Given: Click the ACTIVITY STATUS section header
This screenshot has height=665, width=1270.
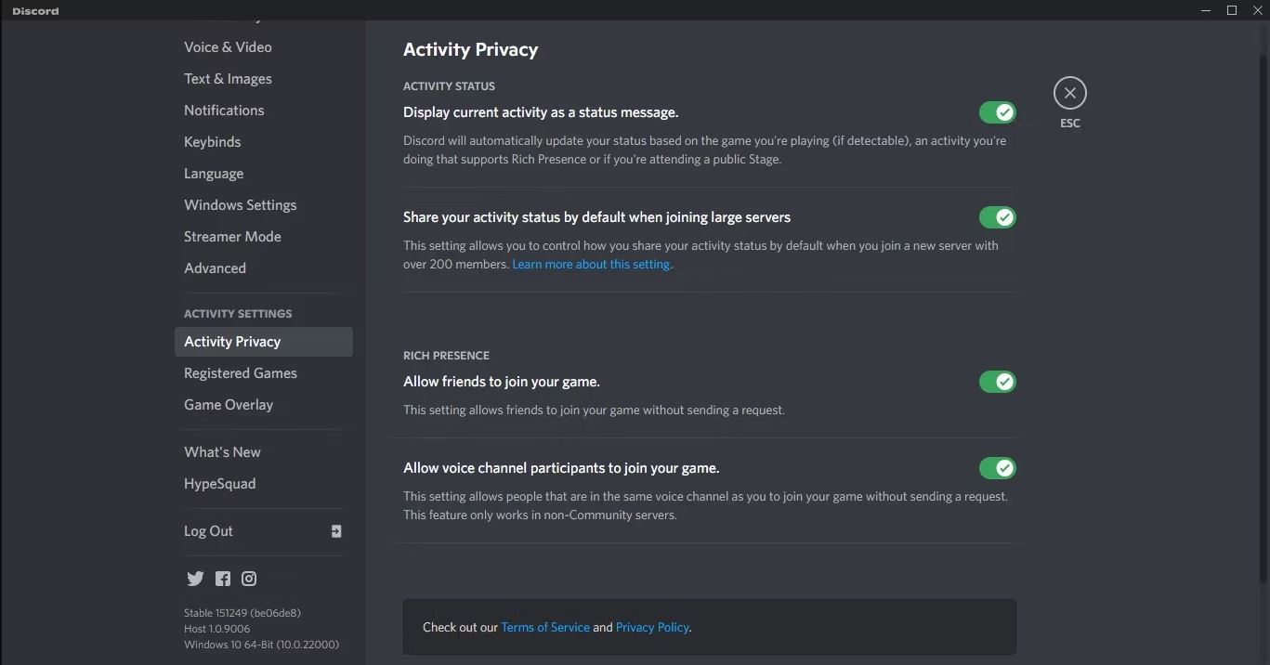Looking at the screenshot, I should [449, 86].
